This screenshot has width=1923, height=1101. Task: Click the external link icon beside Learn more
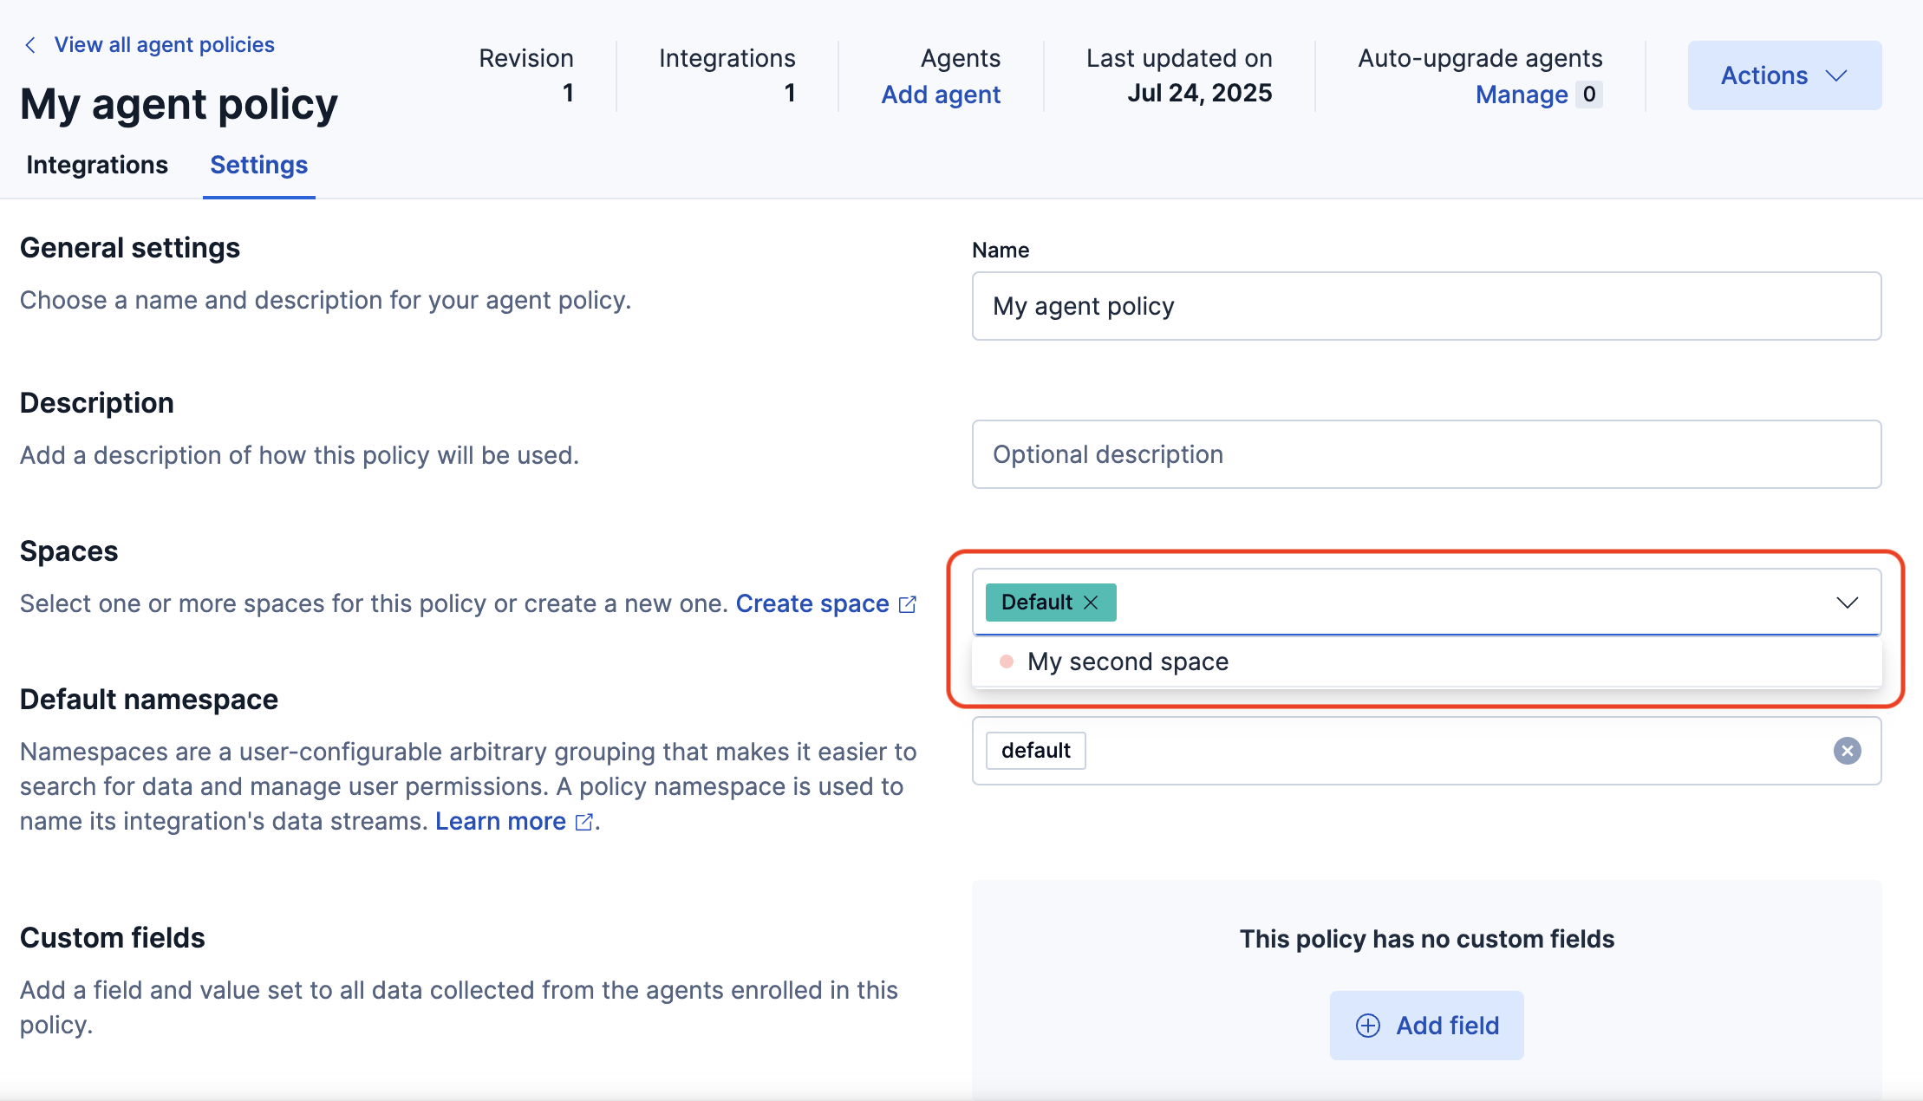click(x=584, y=822)
